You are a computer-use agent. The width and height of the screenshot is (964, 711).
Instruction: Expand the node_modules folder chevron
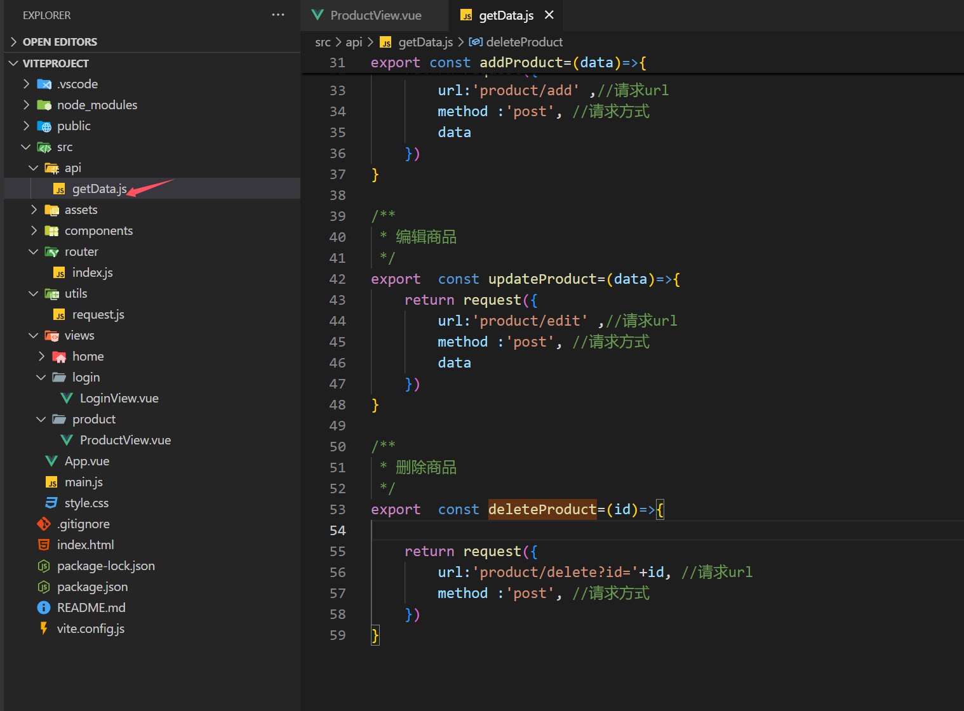point(26,105)
